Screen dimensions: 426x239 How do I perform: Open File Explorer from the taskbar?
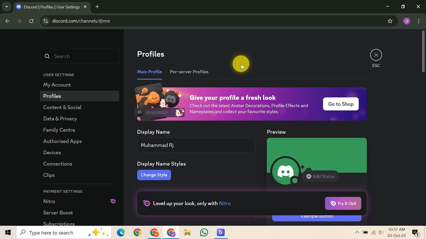coord(187,233)
